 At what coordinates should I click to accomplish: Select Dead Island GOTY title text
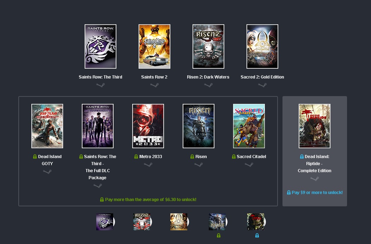point(50,160)
